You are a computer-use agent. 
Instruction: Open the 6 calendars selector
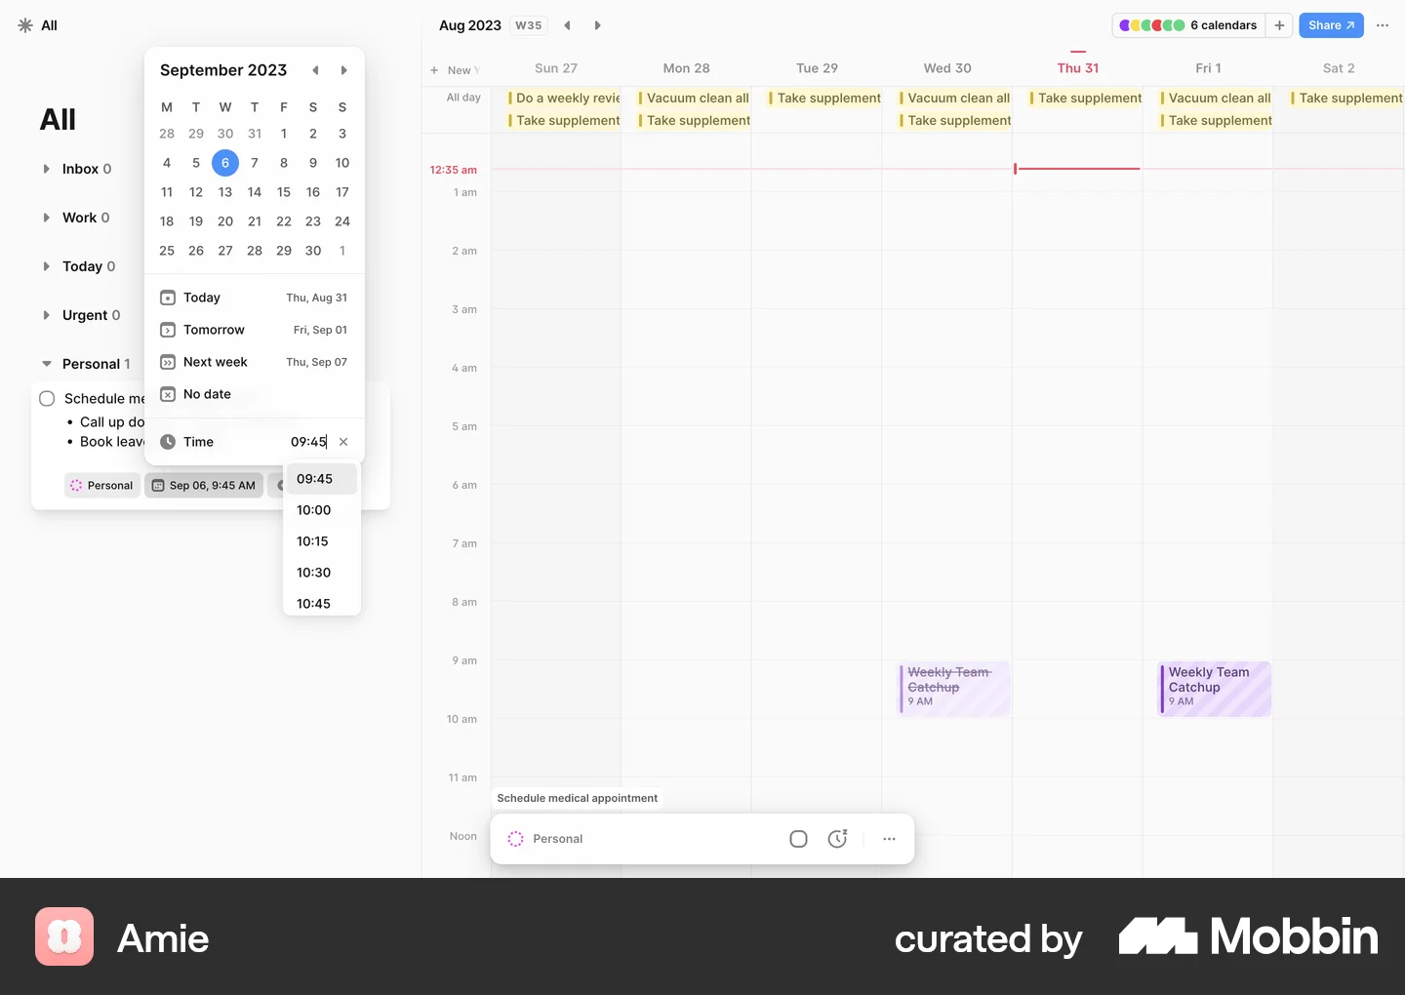[1188, 25]
